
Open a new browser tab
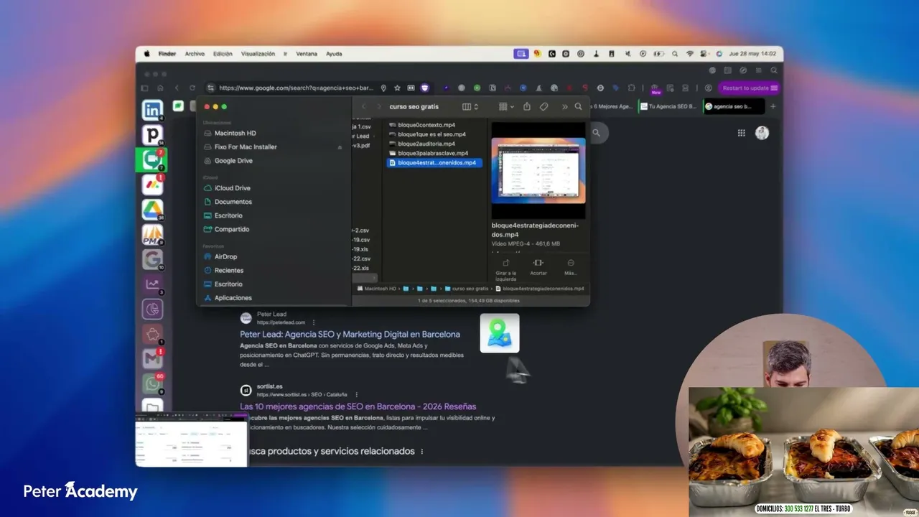click(773, 106)
